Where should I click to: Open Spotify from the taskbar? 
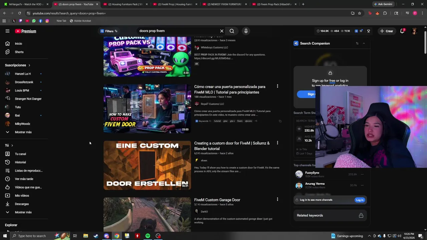pyautogui.click(x=147, y=236)
